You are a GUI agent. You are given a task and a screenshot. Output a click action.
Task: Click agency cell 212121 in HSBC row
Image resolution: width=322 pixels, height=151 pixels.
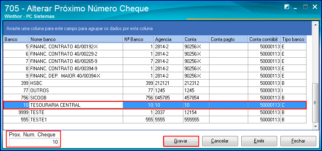point(168,83)
